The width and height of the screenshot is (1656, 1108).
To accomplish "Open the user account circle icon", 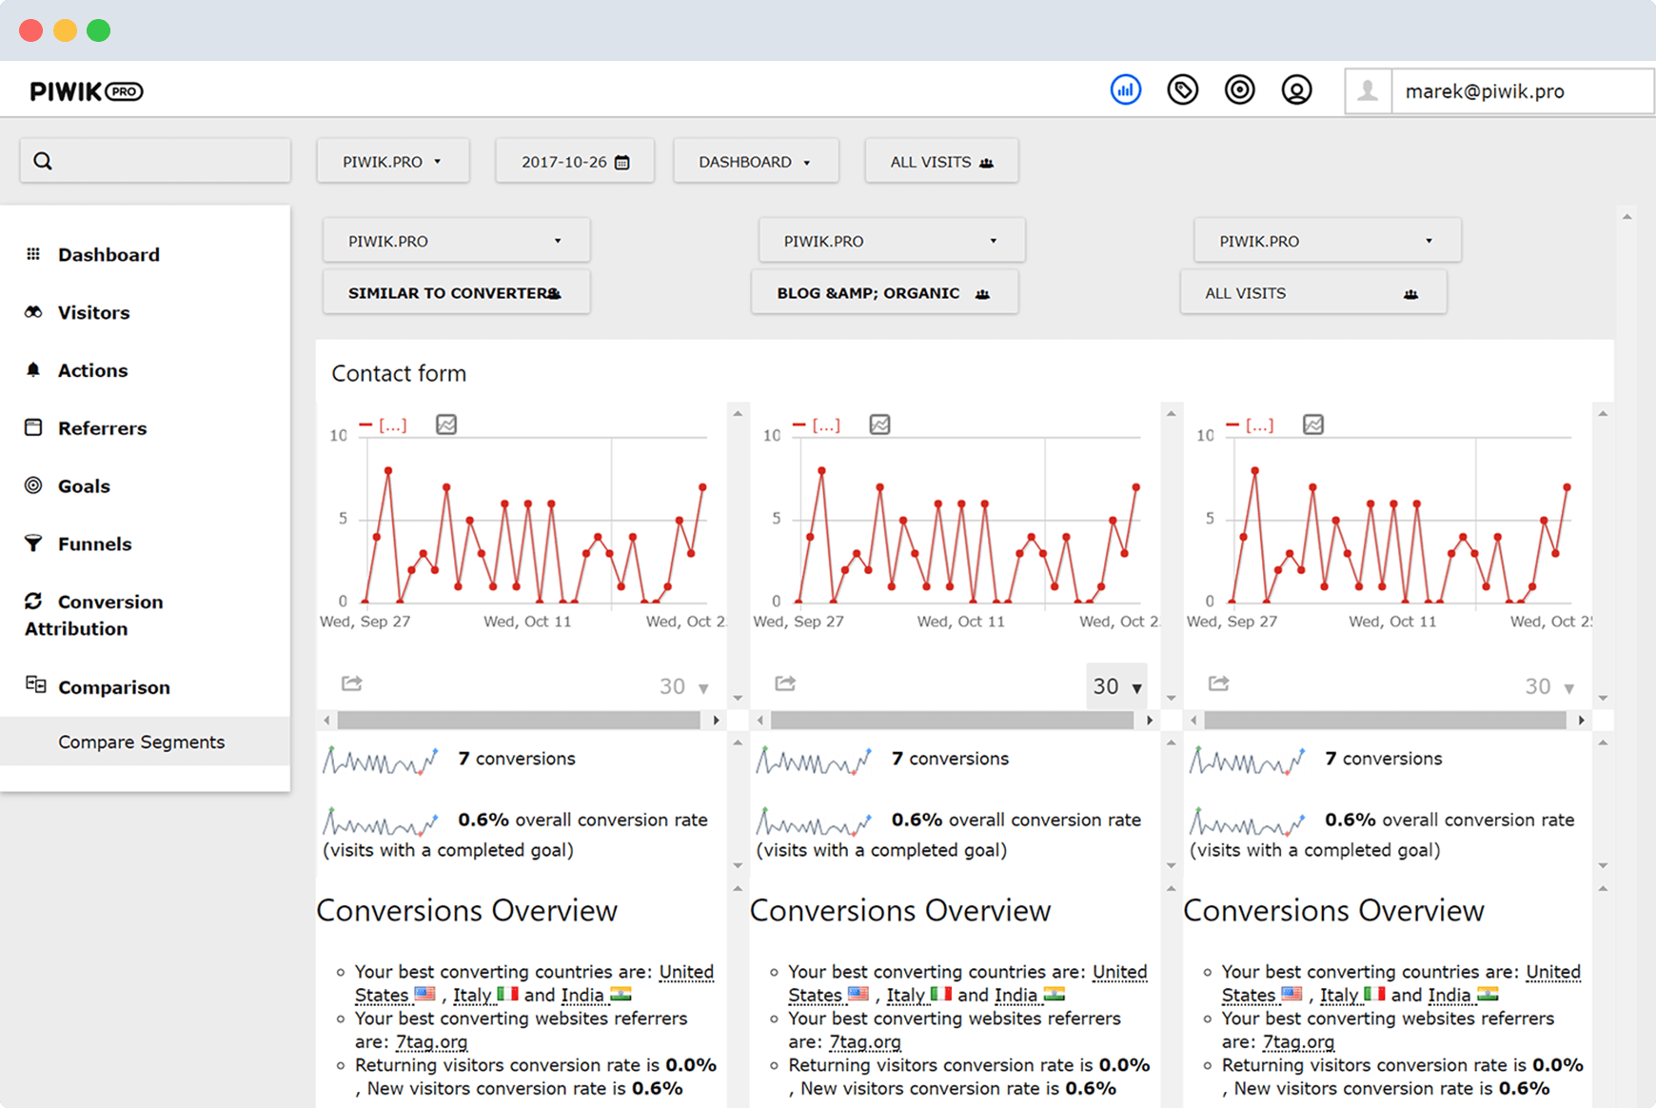I will [1296, 90].
